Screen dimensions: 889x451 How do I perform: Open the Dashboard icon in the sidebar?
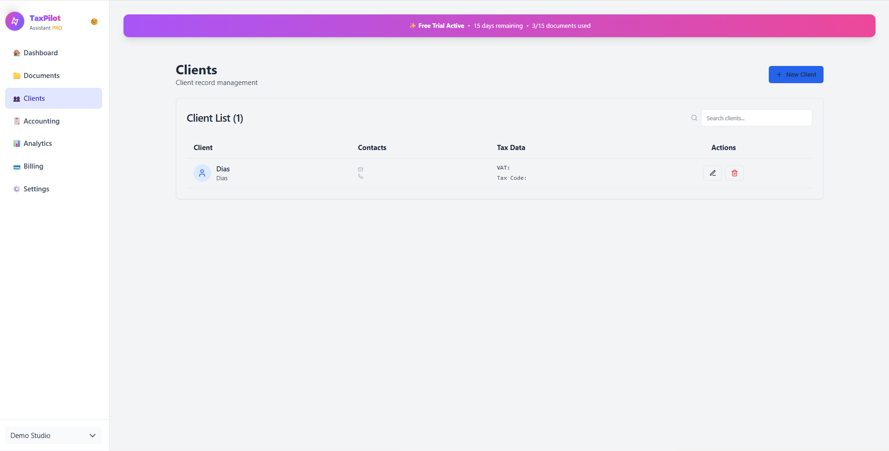(17, 53)
